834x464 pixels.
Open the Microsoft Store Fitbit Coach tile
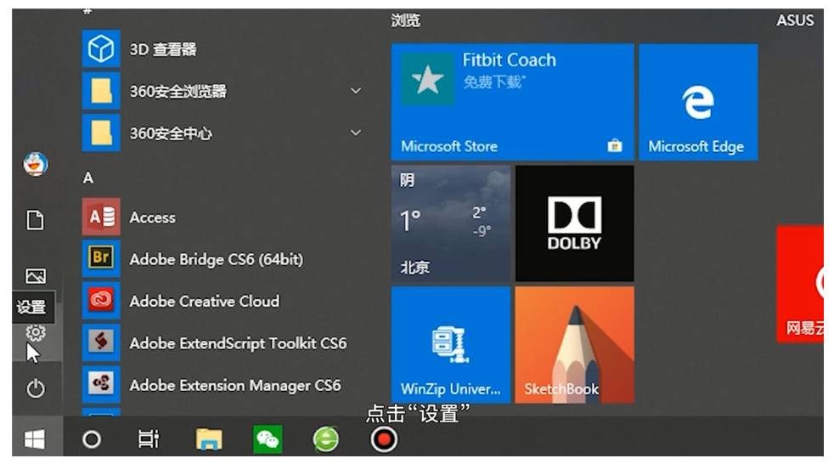point(512,102)
